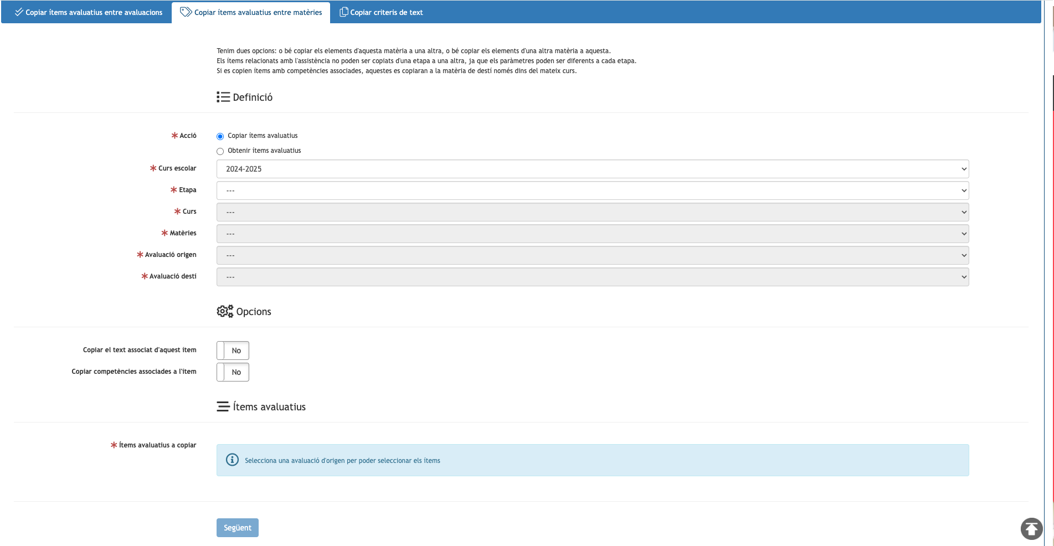Viewport: 1054px width, 546px height.
Task: Toggle 'Copiar competències associades a l'ítem' switch
Action: pyautogui.click(x=233, y=372)
